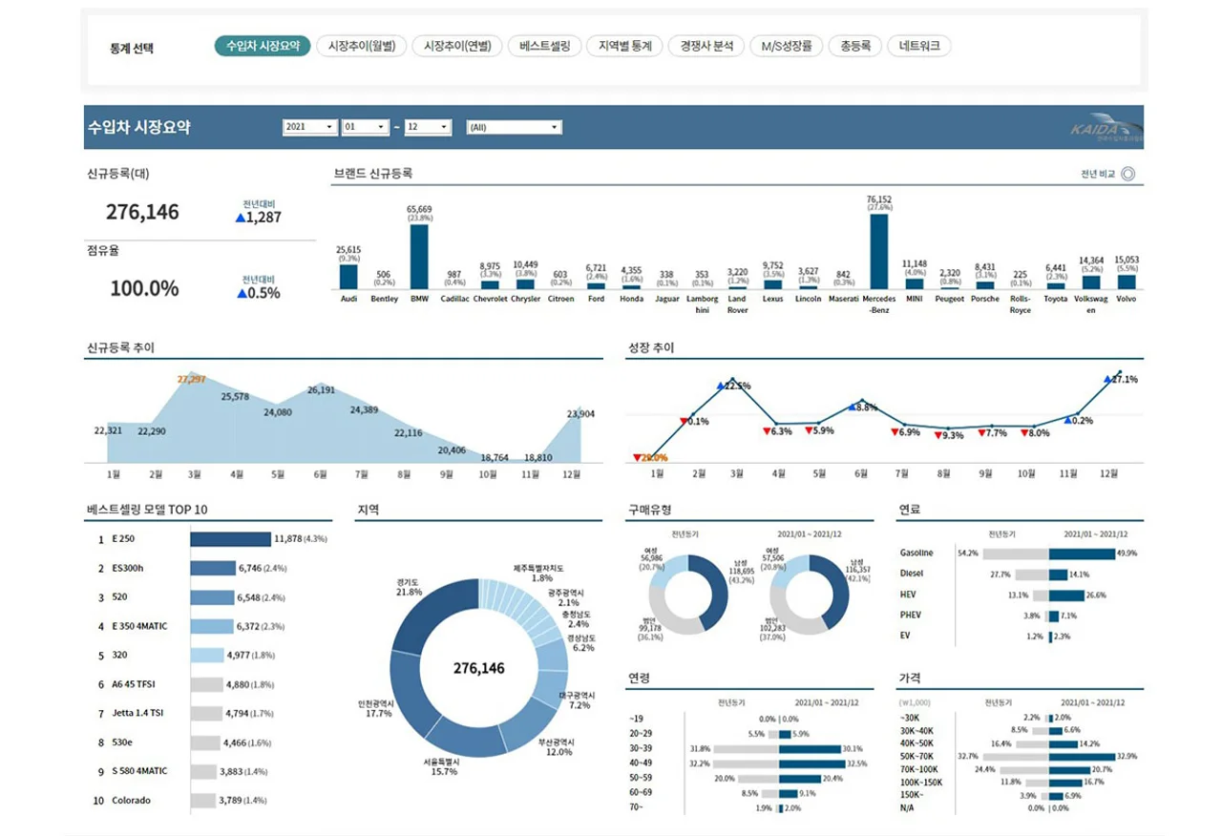This screenshot has height=836, width=1222.
Task: Click the blue up marker at 27.1%
Action: click(1108, 379)
